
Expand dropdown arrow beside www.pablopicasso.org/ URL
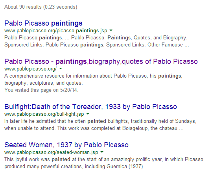pyautogui.click(x=61, y=69)
